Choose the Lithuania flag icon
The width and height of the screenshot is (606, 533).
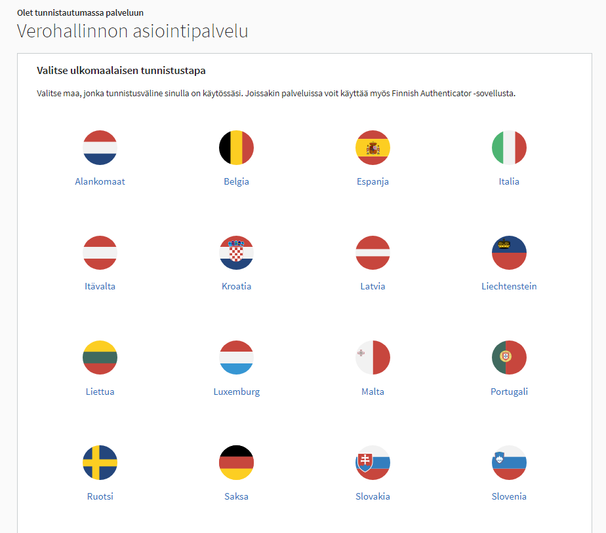(x=100, y=358)
